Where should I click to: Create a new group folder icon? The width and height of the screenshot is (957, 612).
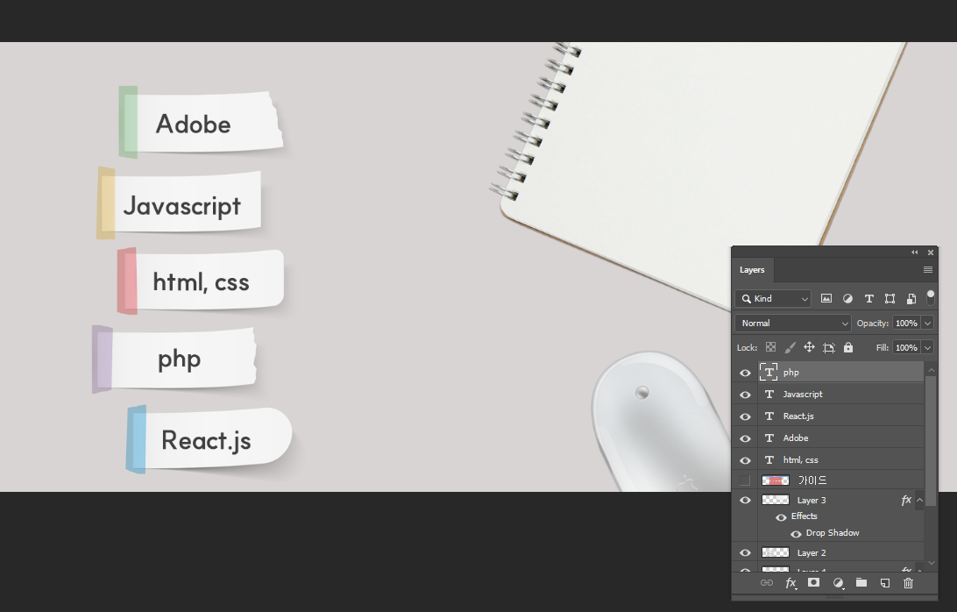[x=861, y=583]
